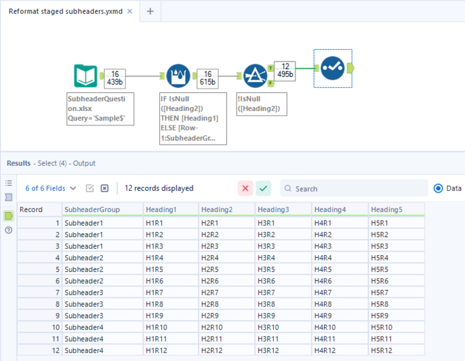Screen dimensions: 465x361
Task: Expand the 6 of 6 Fields dropdown
Action: pyautogui.click(x=51, y=188)
